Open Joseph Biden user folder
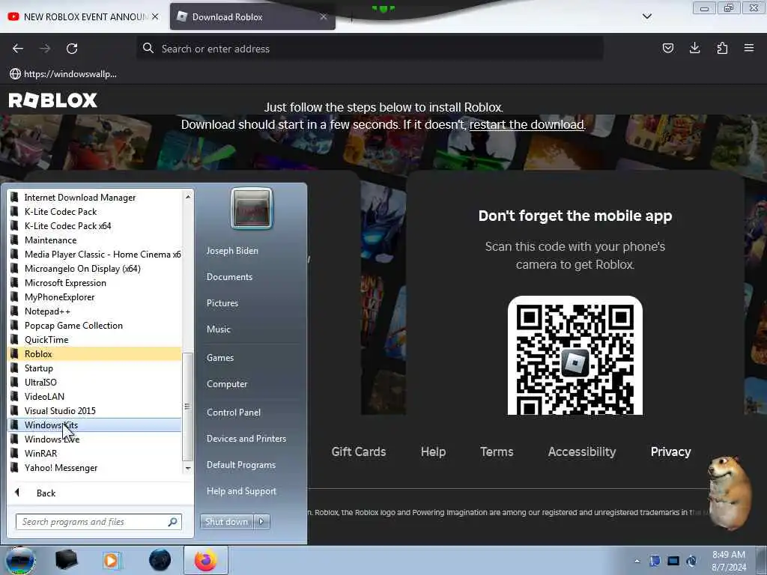767x575 pixels. [x=232, y=250]
